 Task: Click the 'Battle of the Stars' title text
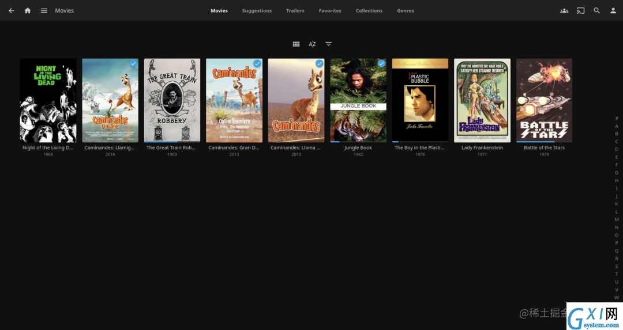point(544,147)
